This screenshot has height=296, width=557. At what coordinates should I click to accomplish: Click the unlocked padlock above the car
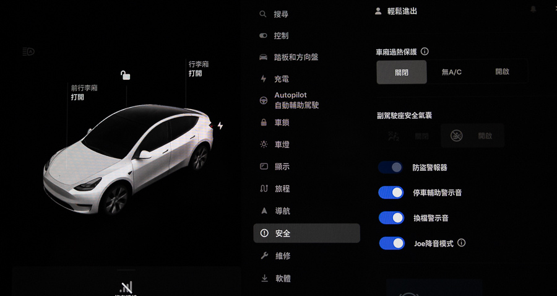click(x=125, y=75)
